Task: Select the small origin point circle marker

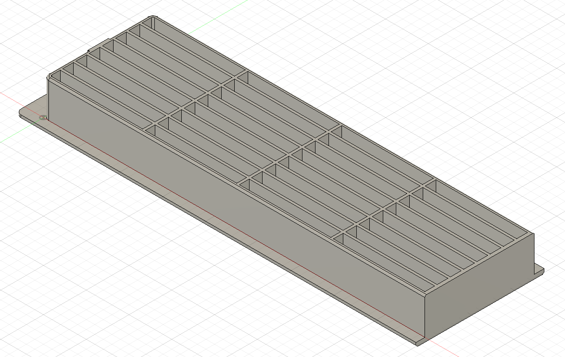Action: tap(43, 118)
